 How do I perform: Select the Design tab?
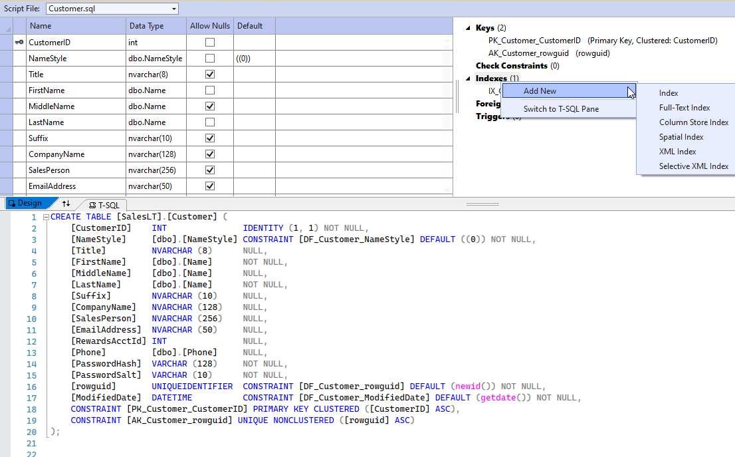[x=30, y=203]
